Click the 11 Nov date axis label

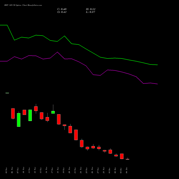29,170
